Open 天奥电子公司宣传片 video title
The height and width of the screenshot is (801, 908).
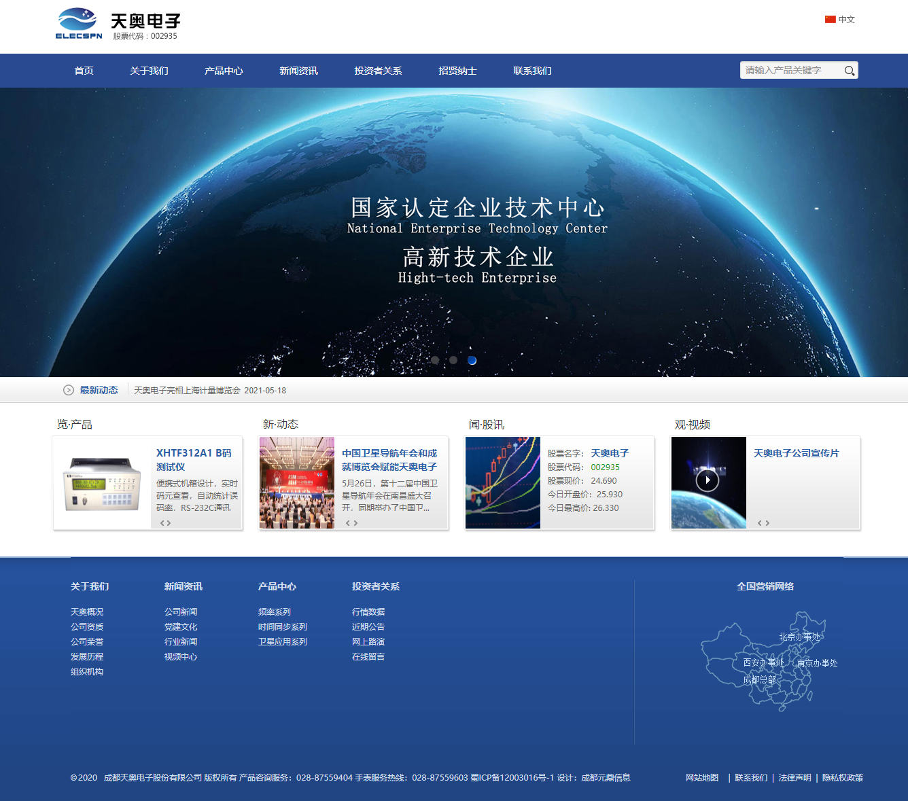pyautogui.click(x=797, y=453)
